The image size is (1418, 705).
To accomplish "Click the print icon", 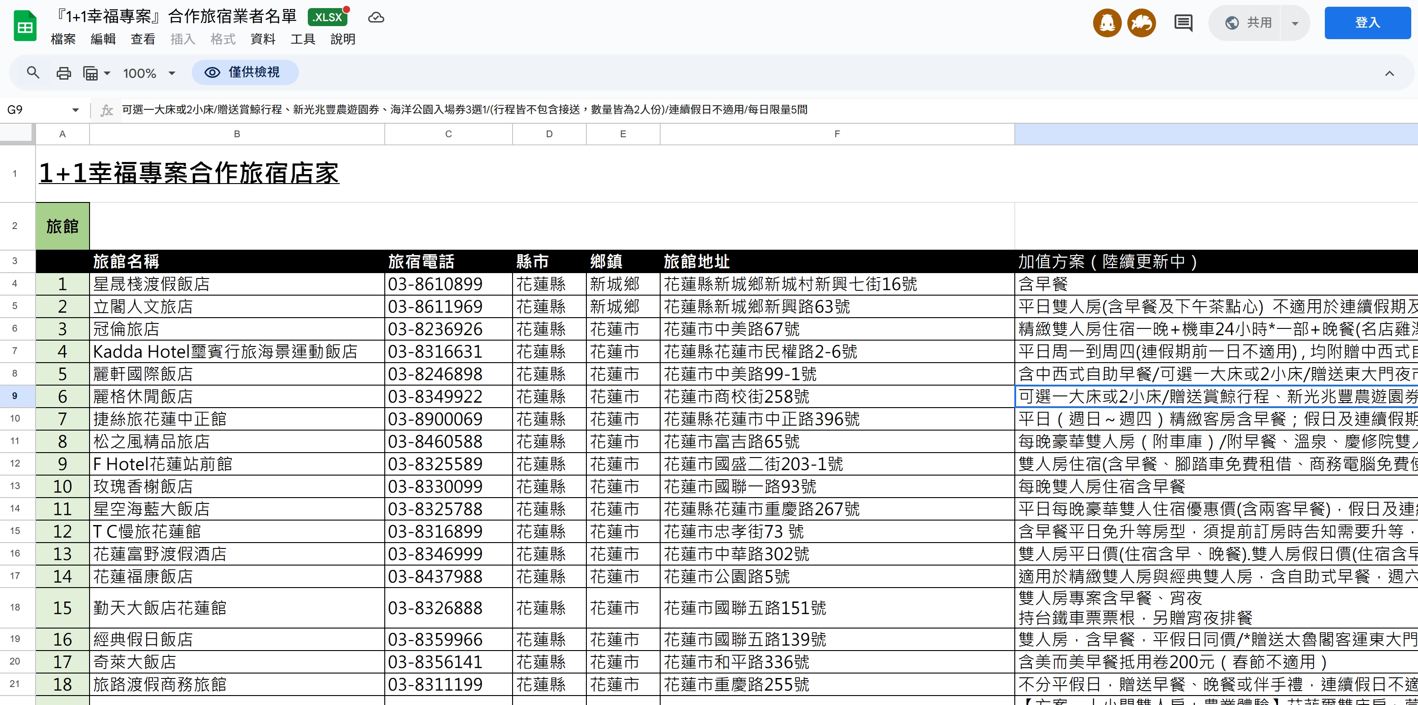I will 64,72.
